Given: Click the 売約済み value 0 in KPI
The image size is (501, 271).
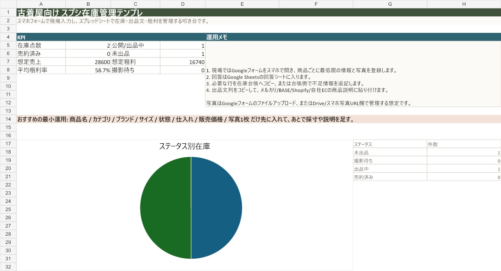Looking at the screenshot, I should click(x=88, y=53).
